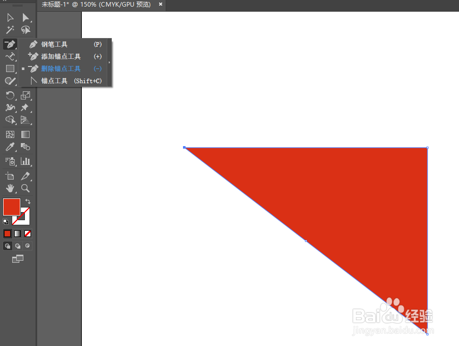Select the Column Graph tool
459x346 pixels.
point(25,161)
